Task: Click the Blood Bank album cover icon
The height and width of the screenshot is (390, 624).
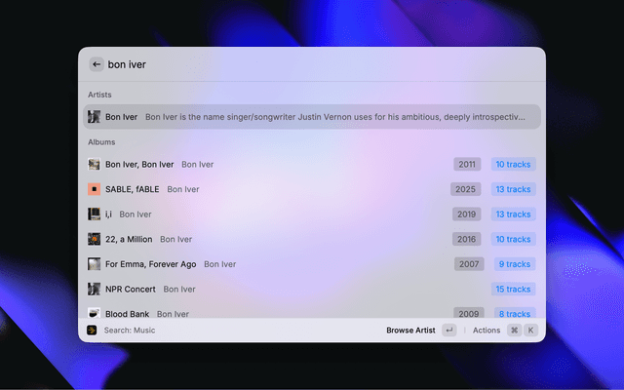Action: [94, 313]
